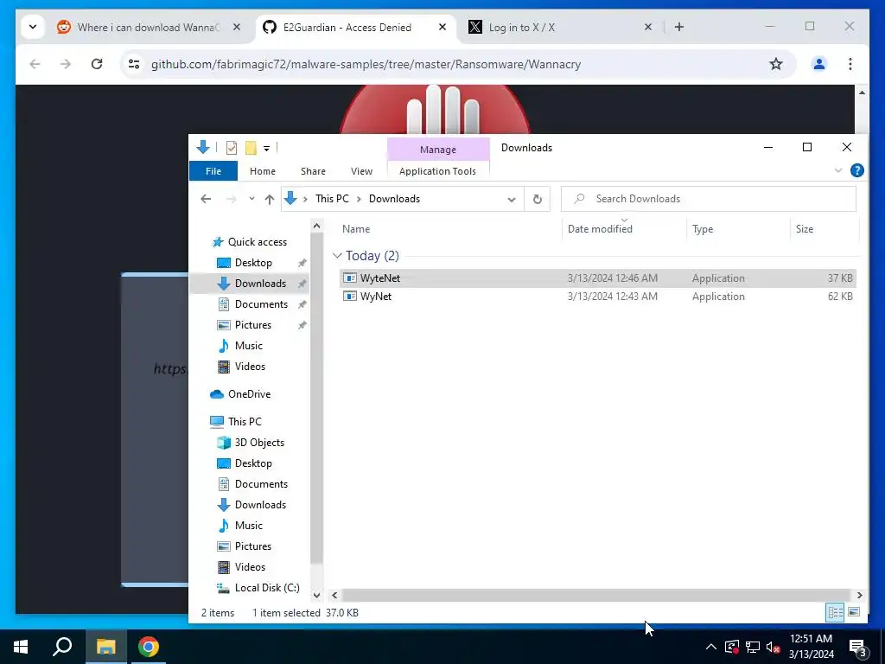885x664 pixels.
Task: Click File Explorer taskbar icon
Action: click(x=105, y=647)
